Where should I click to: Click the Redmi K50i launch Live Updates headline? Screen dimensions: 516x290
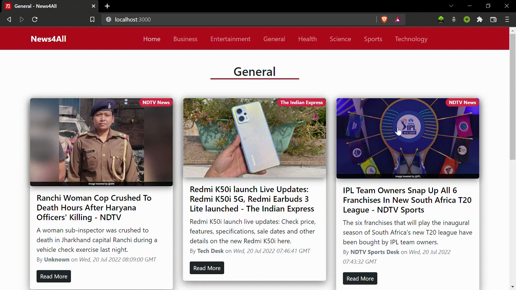point(252,199)
